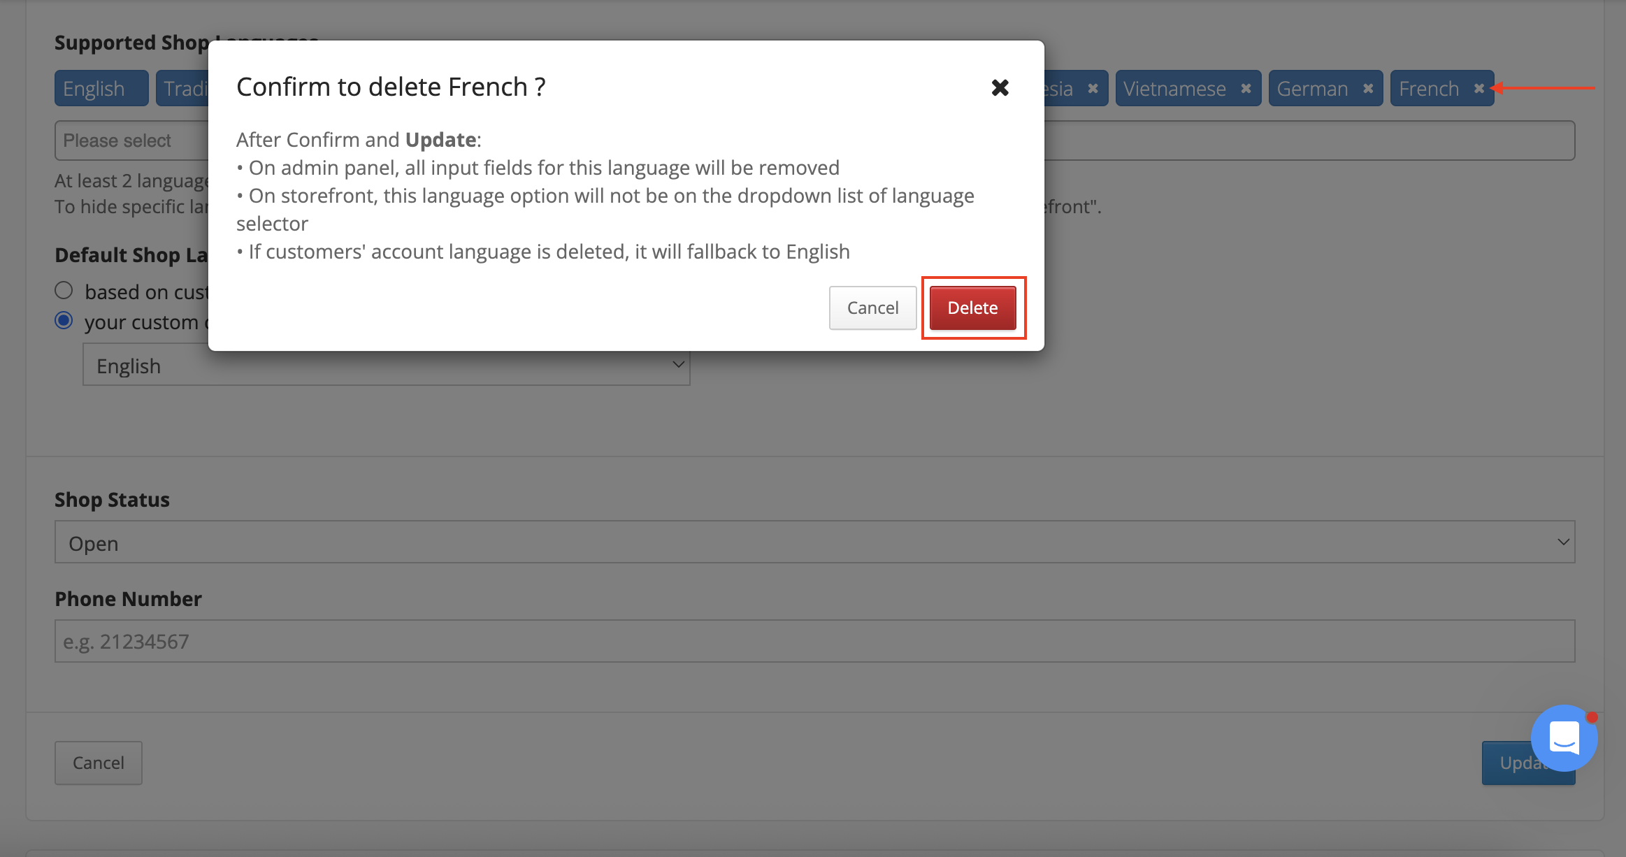Remove the Vietnamese language tag
Viewport: 1626px width, 857px height.
click(x=1246, y=89)
